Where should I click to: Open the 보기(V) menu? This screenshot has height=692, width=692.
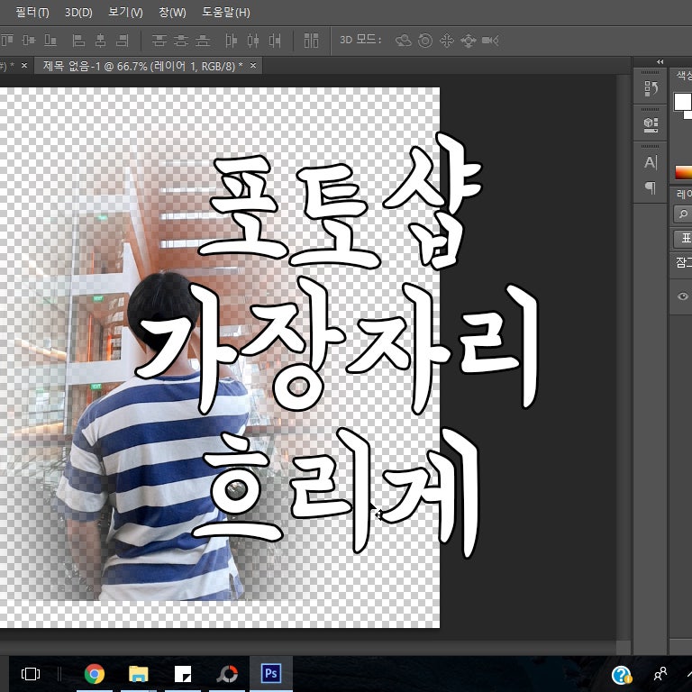coord(125,13)
